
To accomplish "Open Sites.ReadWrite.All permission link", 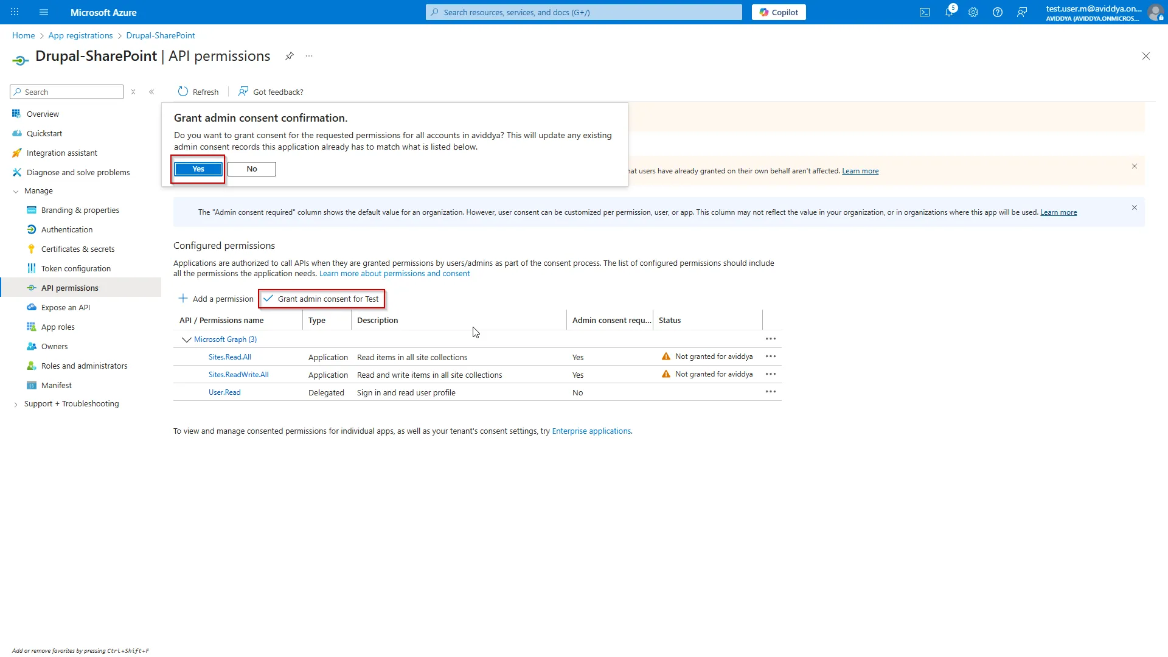I will coord(238,375).
